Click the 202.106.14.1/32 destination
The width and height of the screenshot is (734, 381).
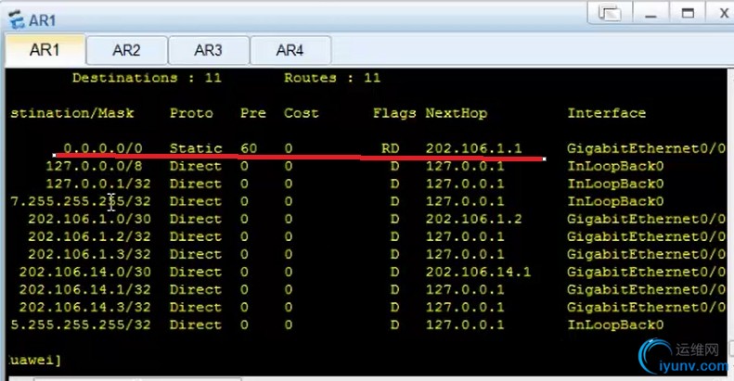[x=84, y=290]
